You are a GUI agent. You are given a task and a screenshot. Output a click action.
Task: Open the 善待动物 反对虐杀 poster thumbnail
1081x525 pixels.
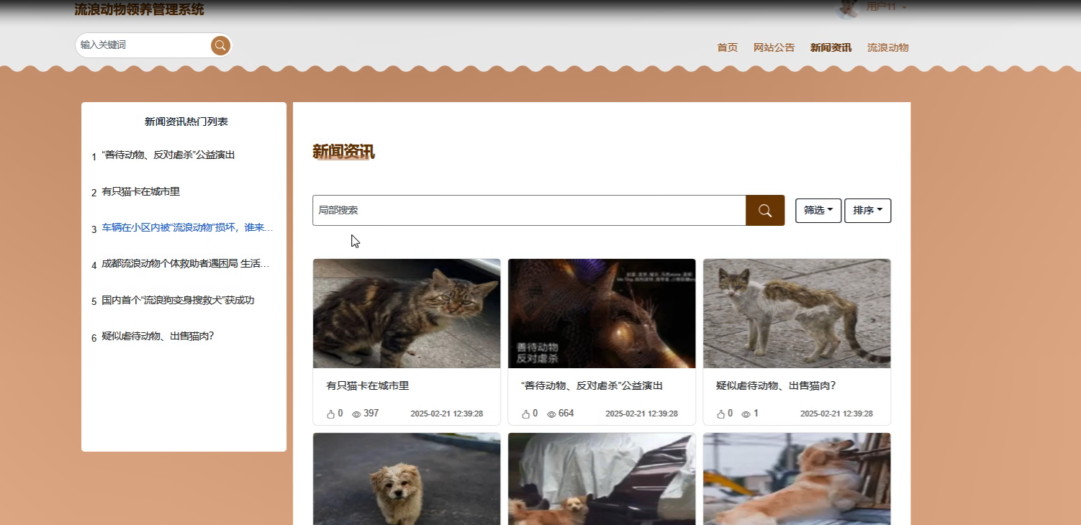pyautogui.click(x=602, y=314)
